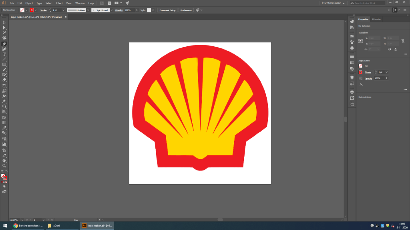Open the 3 pt. Round brush definition dropdown

pos(112,10)
